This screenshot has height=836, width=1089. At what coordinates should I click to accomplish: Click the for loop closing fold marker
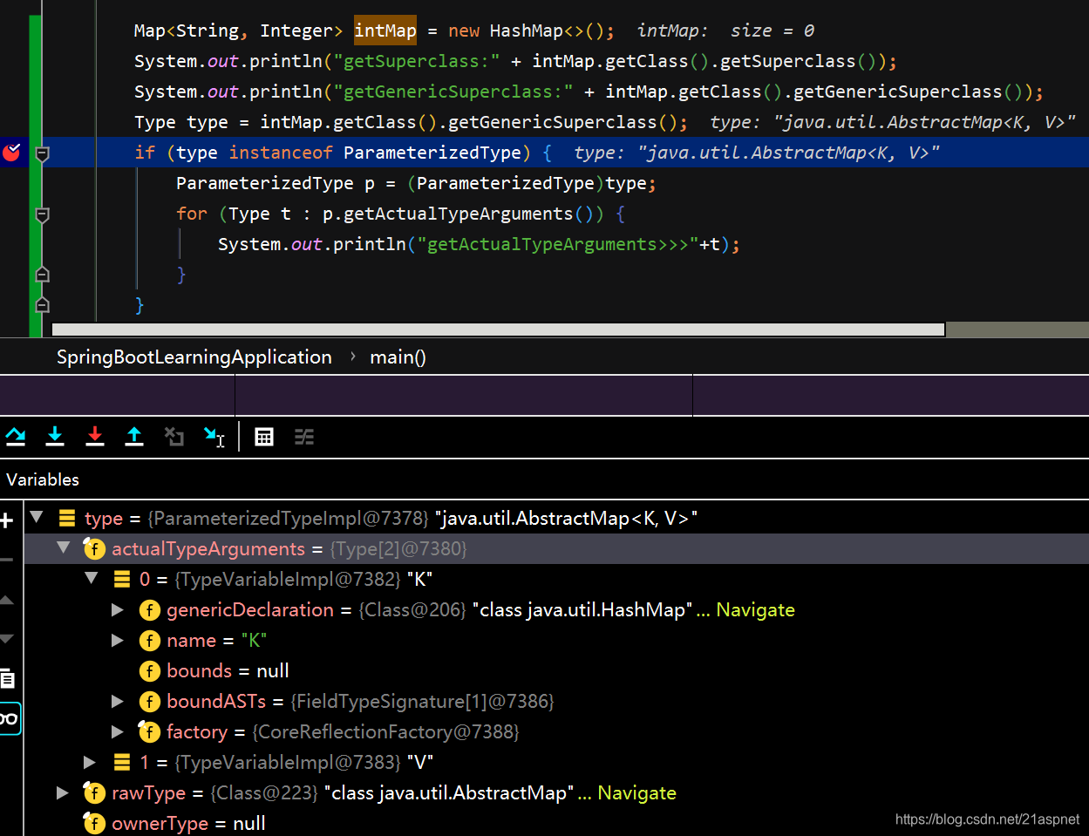(42, 275)
